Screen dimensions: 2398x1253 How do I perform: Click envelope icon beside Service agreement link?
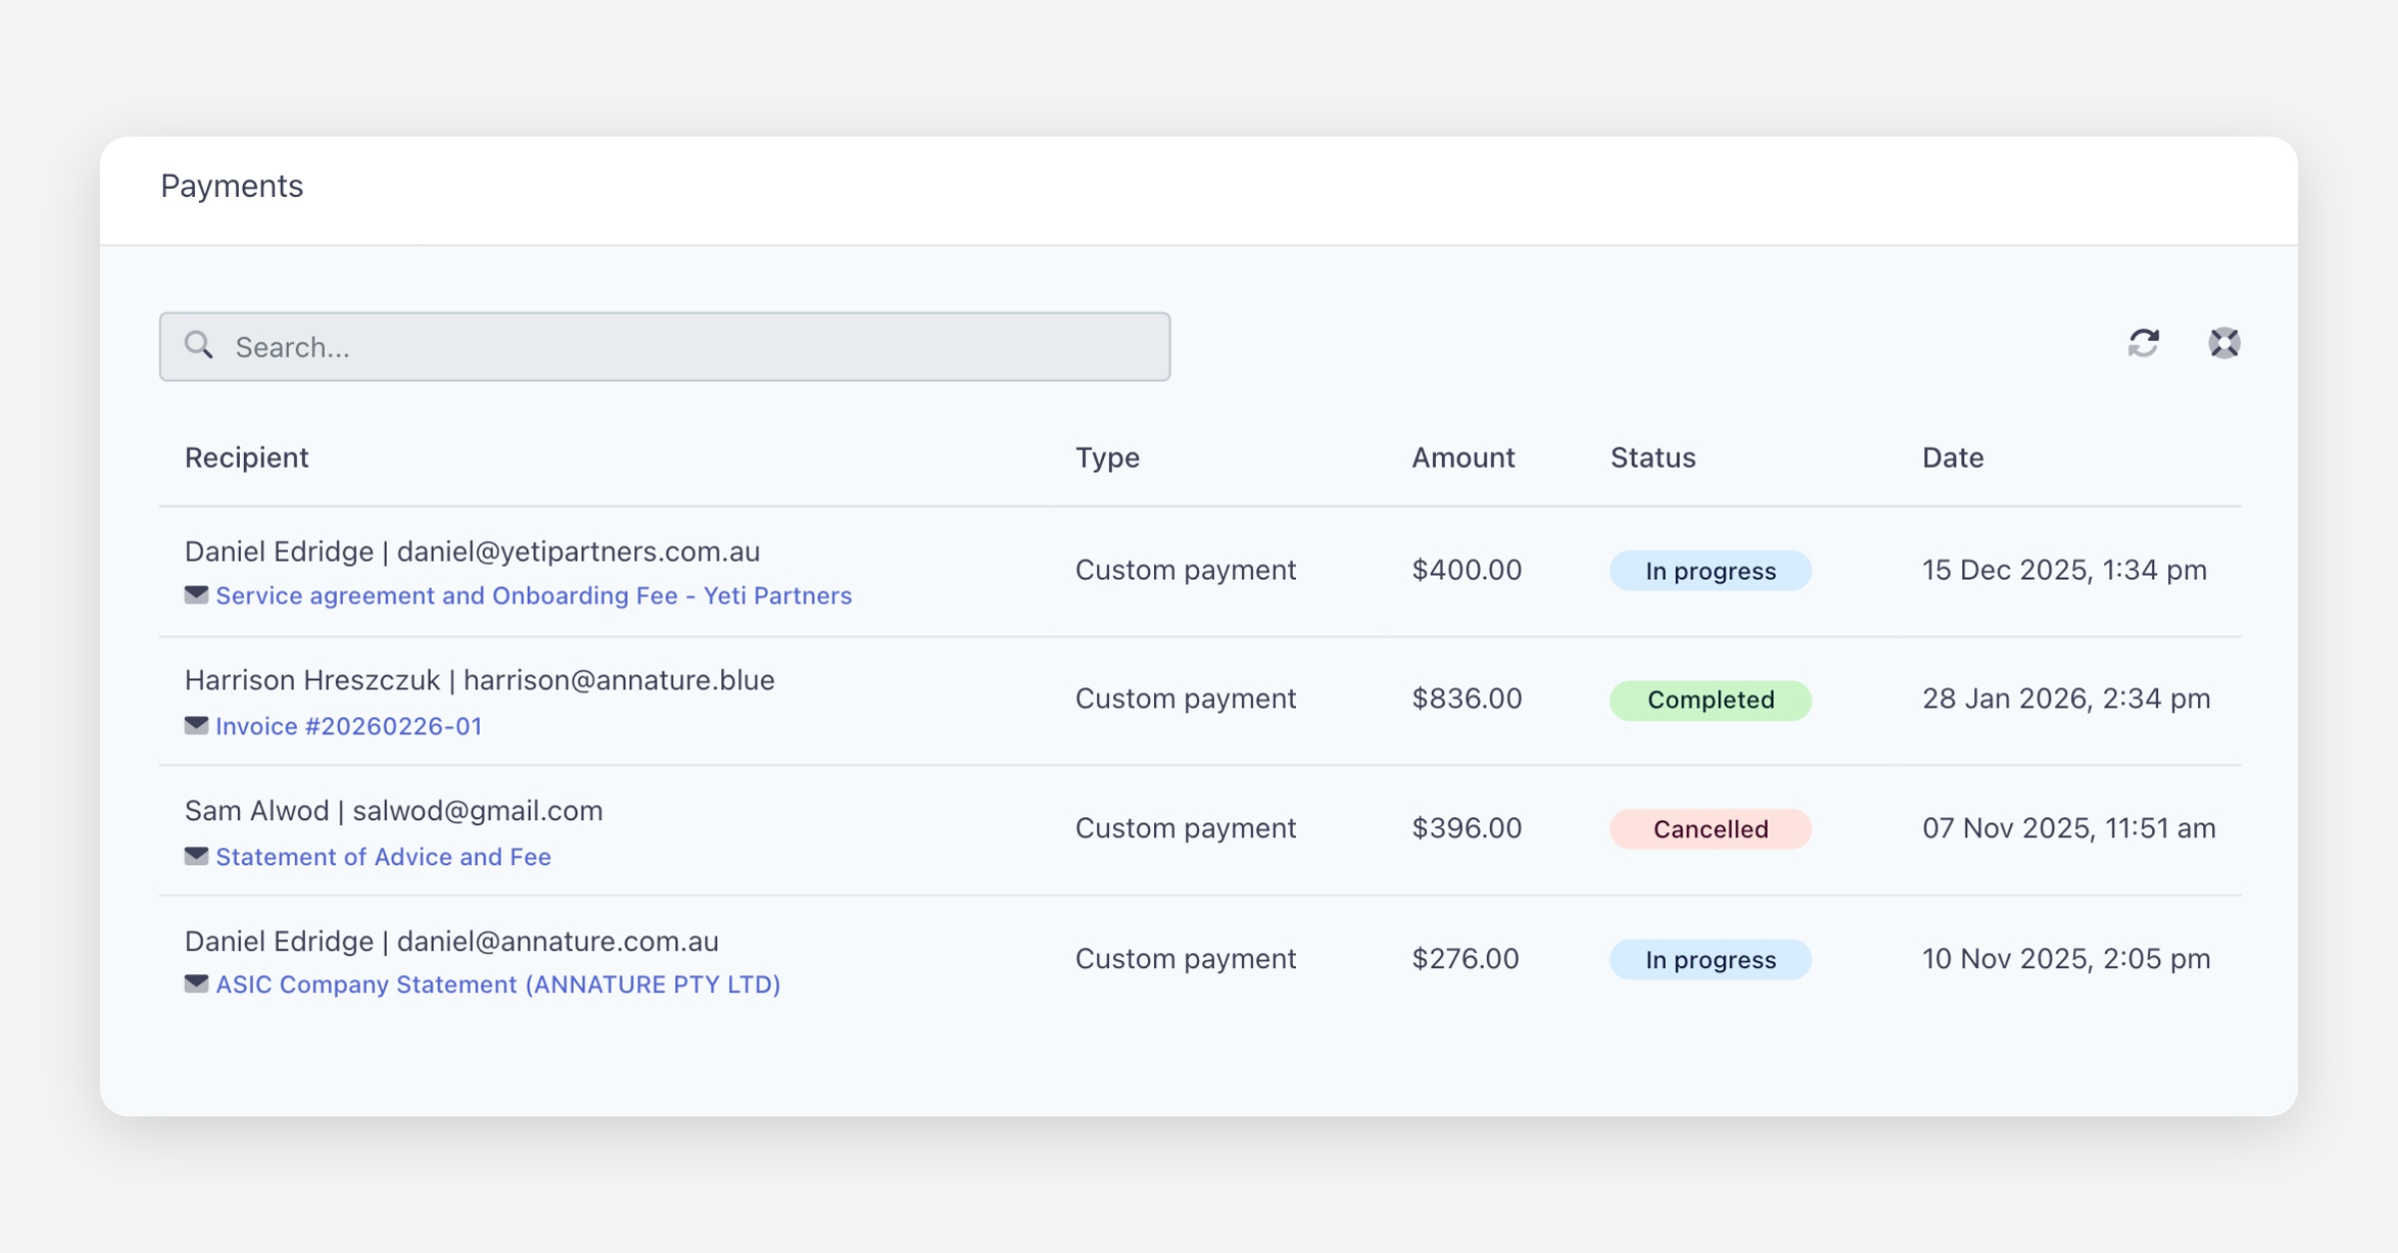197,596
